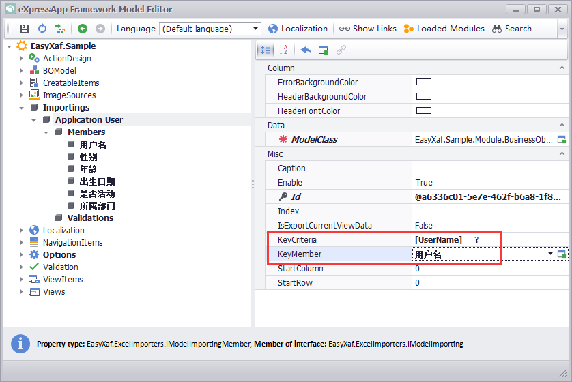Switch property grid to alphabetical sort
This screenshot has width=572, height=382.
[x=284, y=50]
